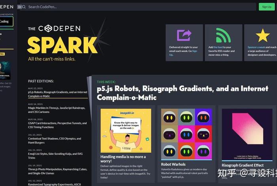The height and width of the screenshot is (186, 277).
Task: Click the purple email share icon
Action: 184,35
